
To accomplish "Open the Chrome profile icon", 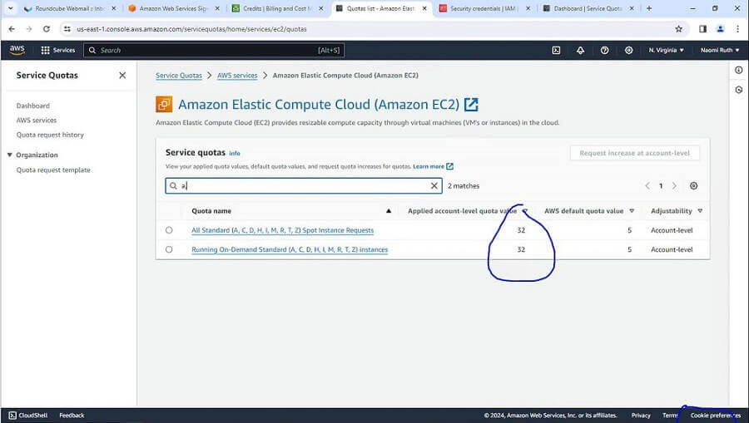I will click(x=721, y=29).
